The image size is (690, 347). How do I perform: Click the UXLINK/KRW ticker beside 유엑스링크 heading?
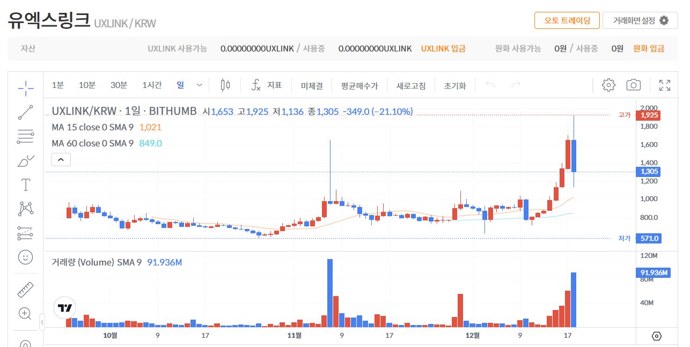pyautogui.click(x=125, y=24)
